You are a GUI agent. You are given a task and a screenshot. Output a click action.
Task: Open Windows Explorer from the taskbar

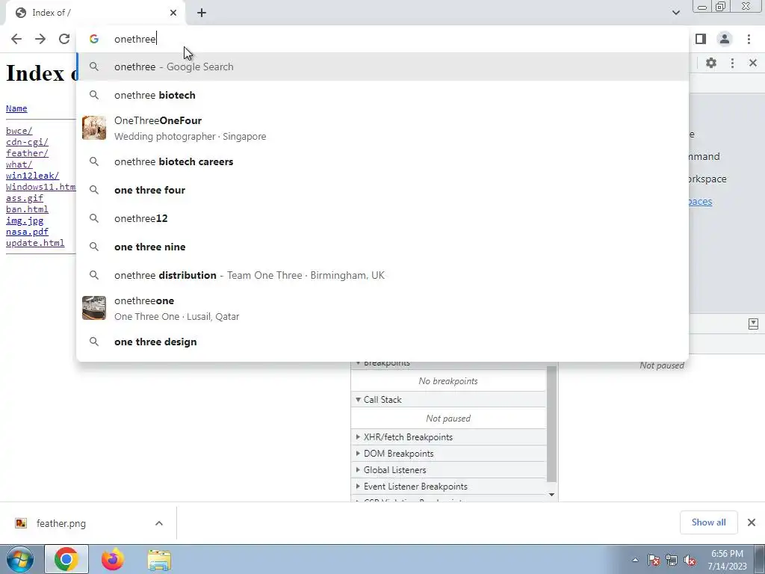pos(160,560)
